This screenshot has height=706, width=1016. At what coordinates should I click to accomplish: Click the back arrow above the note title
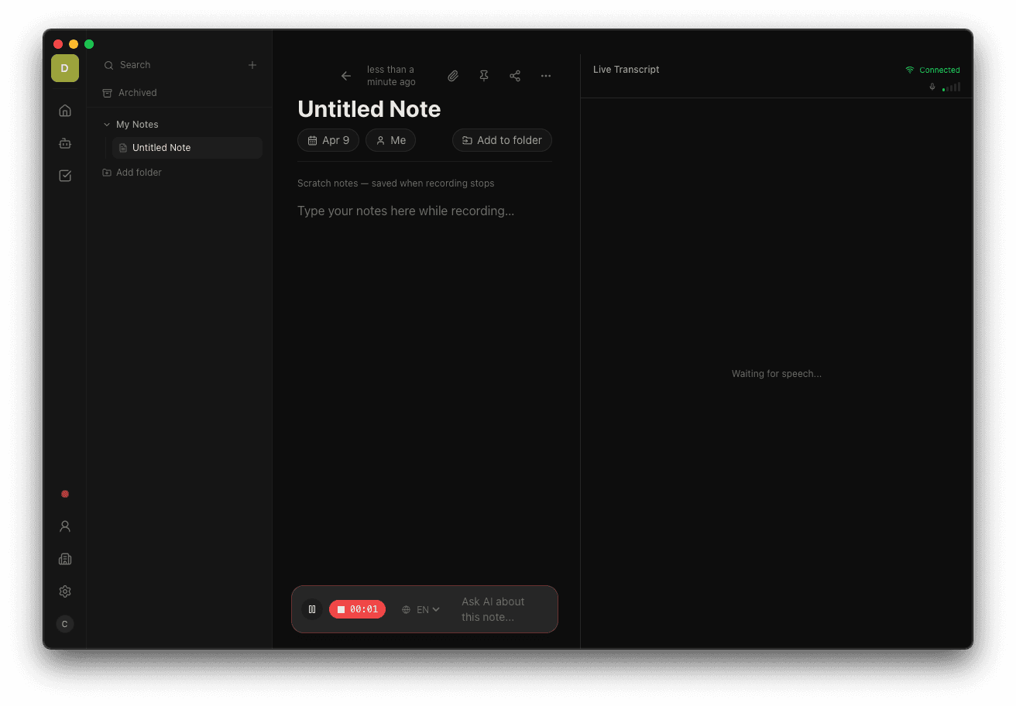pyautogui.click(x=346, y=76)
